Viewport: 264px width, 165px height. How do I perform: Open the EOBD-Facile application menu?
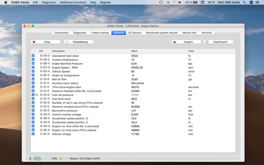20,2
